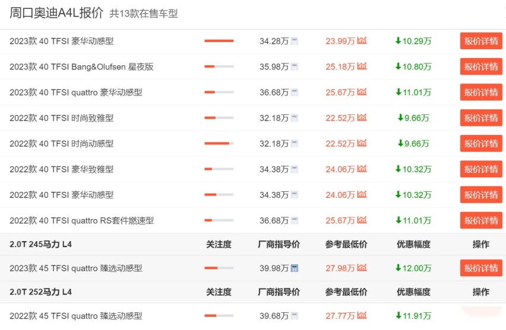506x330 pixels.
Task: Show price trend chart for 25.18万
Action: (362, 66)
